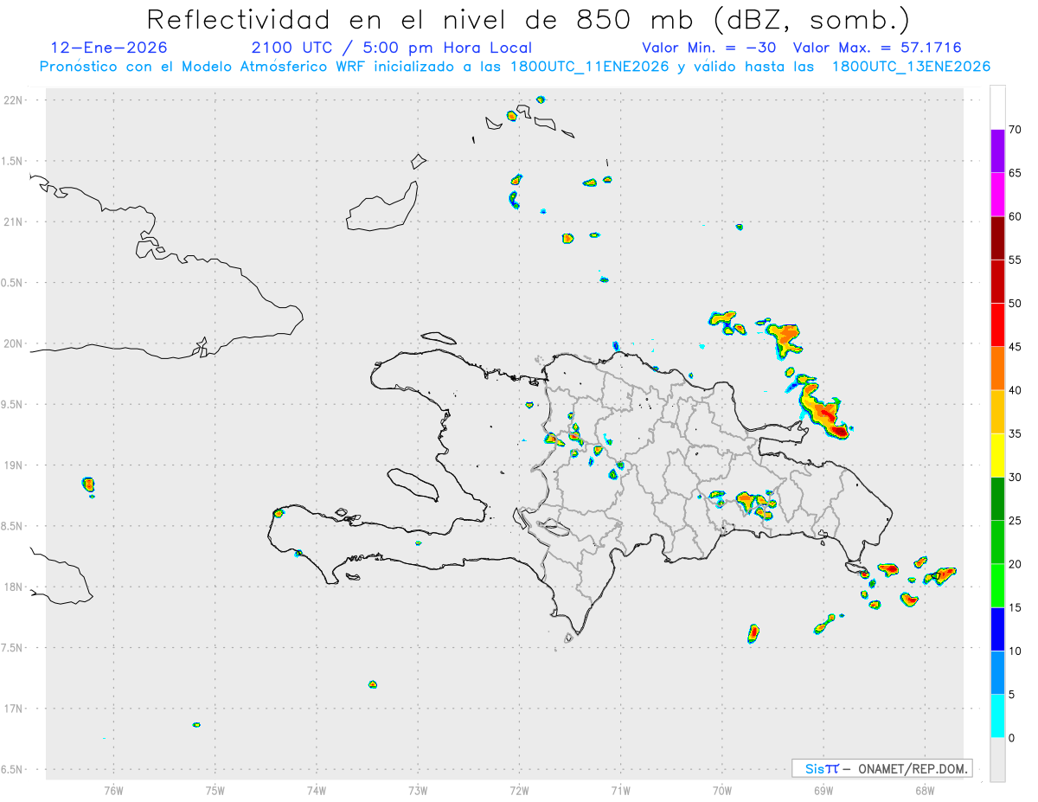The image size is (1038, 802).
Task: Click the longitude axis label "76W"
Action: (113, 790)
